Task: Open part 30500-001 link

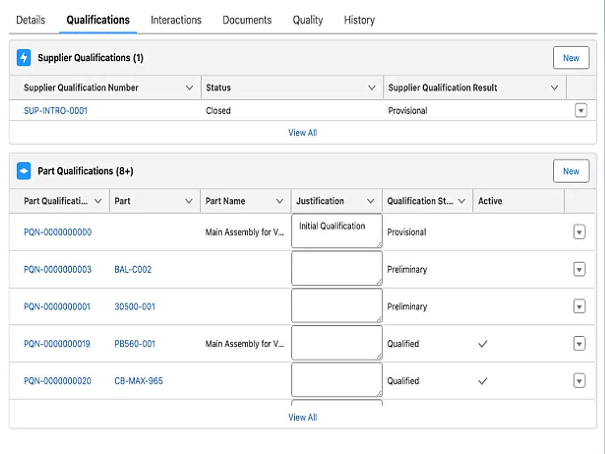Action: (135, 306)
